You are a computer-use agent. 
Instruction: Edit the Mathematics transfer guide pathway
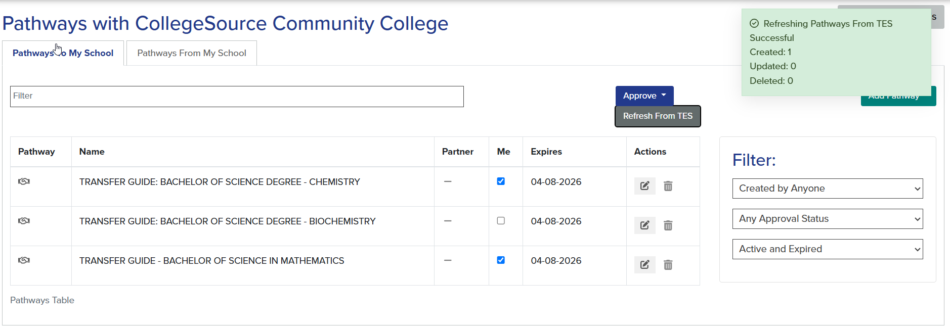point(644,265)
